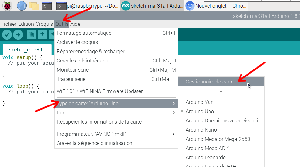
Task: Open the Raspberry Pi main menu
Action: [x=7, y=6]
